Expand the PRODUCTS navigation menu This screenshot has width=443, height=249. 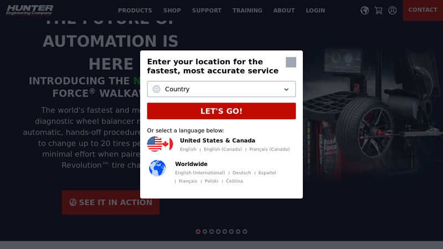135,11
